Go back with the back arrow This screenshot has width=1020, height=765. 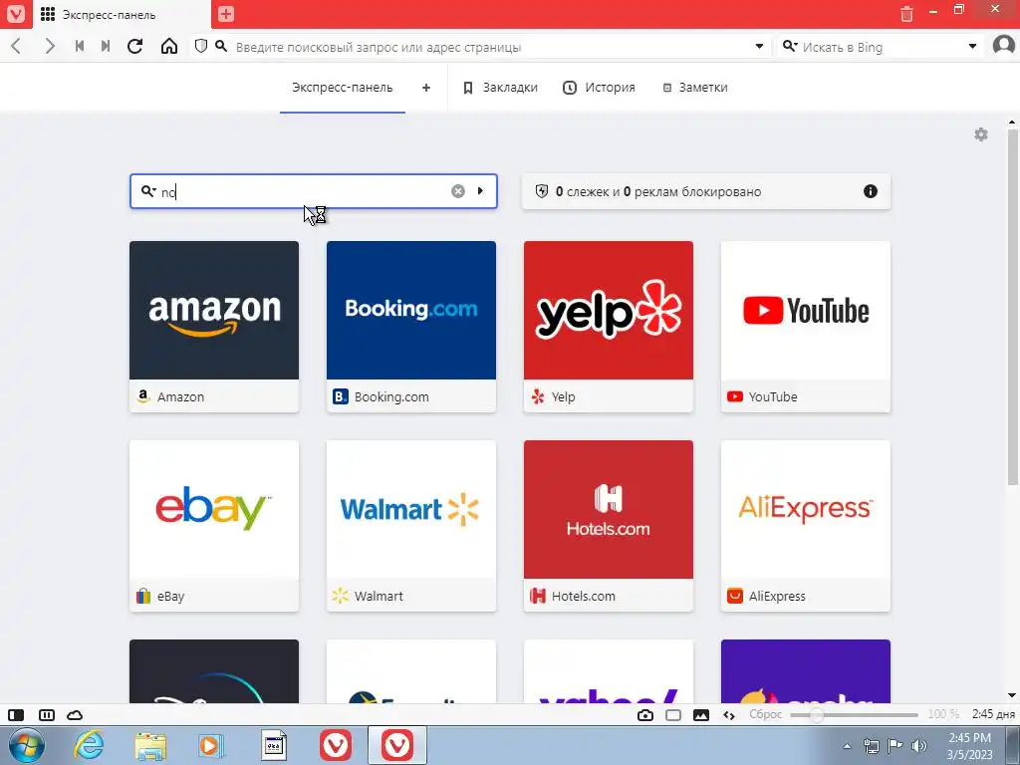point(17,46)
